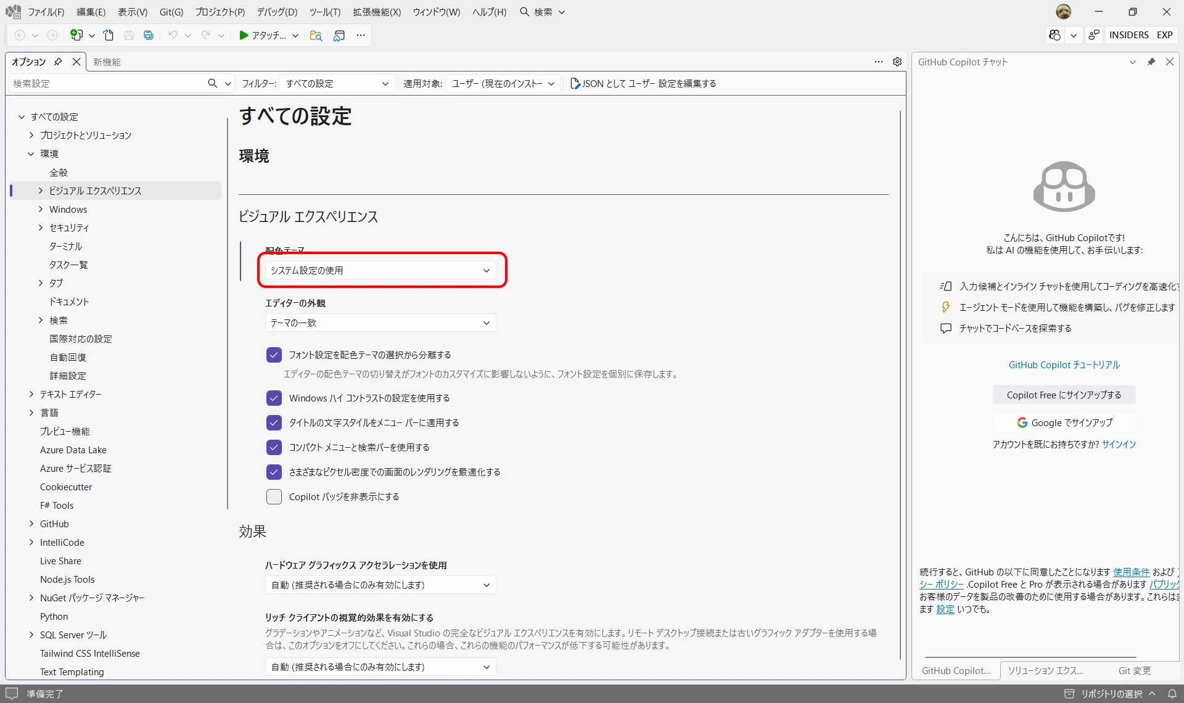Open the GitHub Copilot toolbar icon
1184x703 pixels.
1054,35
